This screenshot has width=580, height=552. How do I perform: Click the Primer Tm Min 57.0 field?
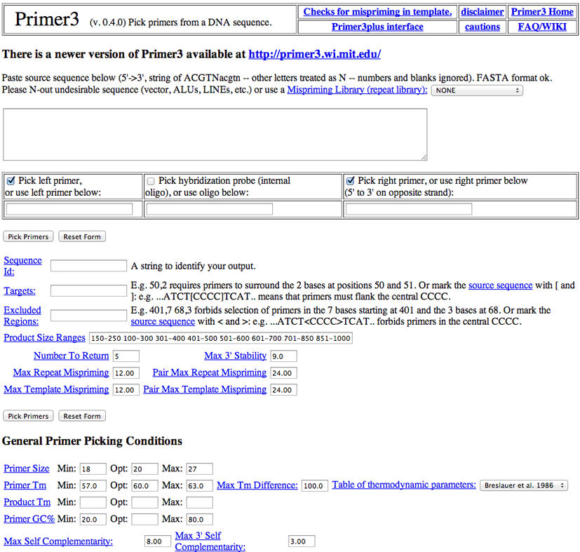[93, 485]
